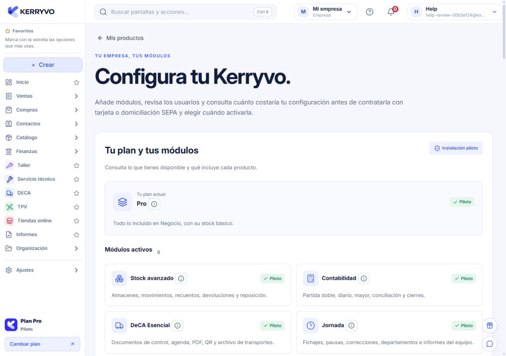Screen dimensions: 506x356
Task: Expand the Contactos submenu
Action: click(x=76, y=124)
